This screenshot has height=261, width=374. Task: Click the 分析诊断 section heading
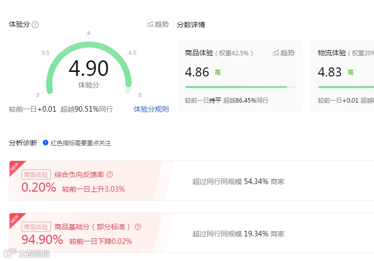23,143
